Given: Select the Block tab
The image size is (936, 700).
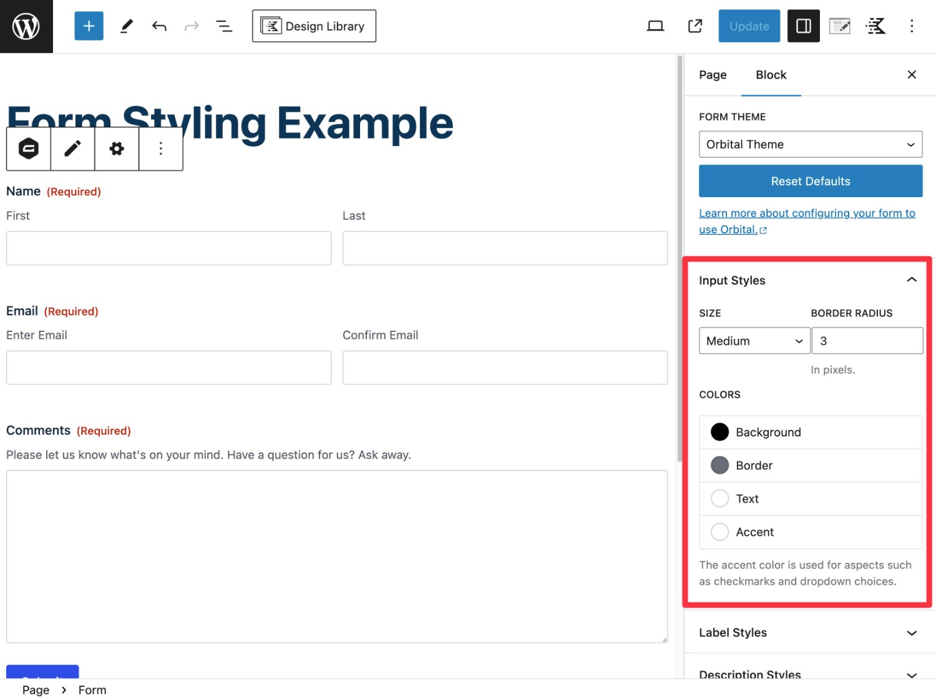Looking at the screenshot, I should coord(771,75).
